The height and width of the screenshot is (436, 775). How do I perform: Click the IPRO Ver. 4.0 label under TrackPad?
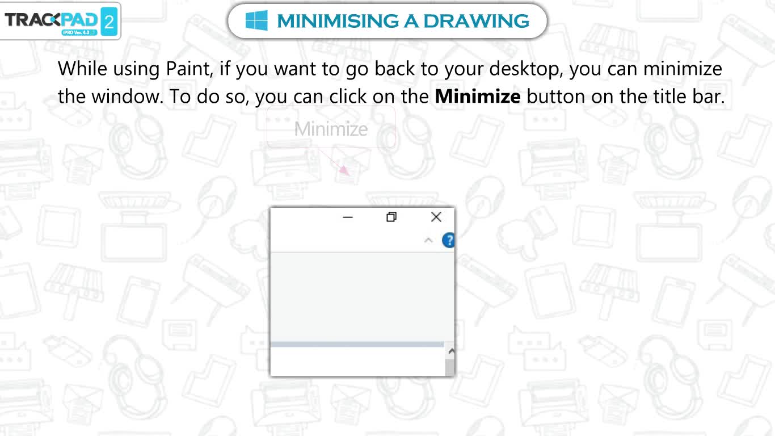point(78,33)
